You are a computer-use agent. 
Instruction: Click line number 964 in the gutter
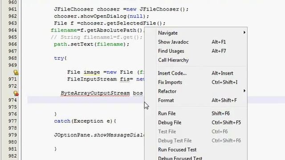12,30
